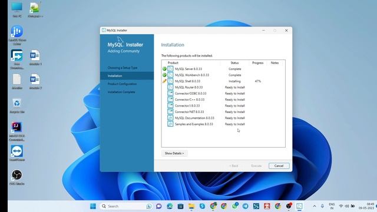Viewport: 377px width, 212px height.
Task: Open Microsoft Edge from the taskbar
Action: tap(170, 206)
